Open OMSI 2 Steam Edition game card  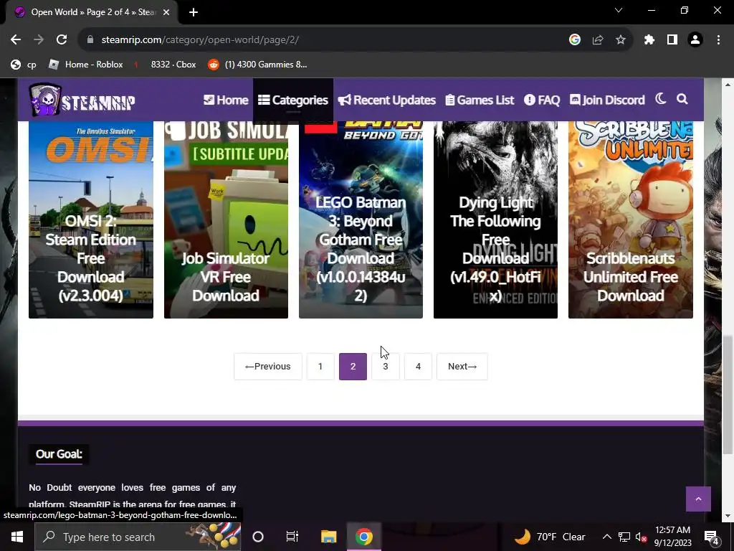click(91, 220)
